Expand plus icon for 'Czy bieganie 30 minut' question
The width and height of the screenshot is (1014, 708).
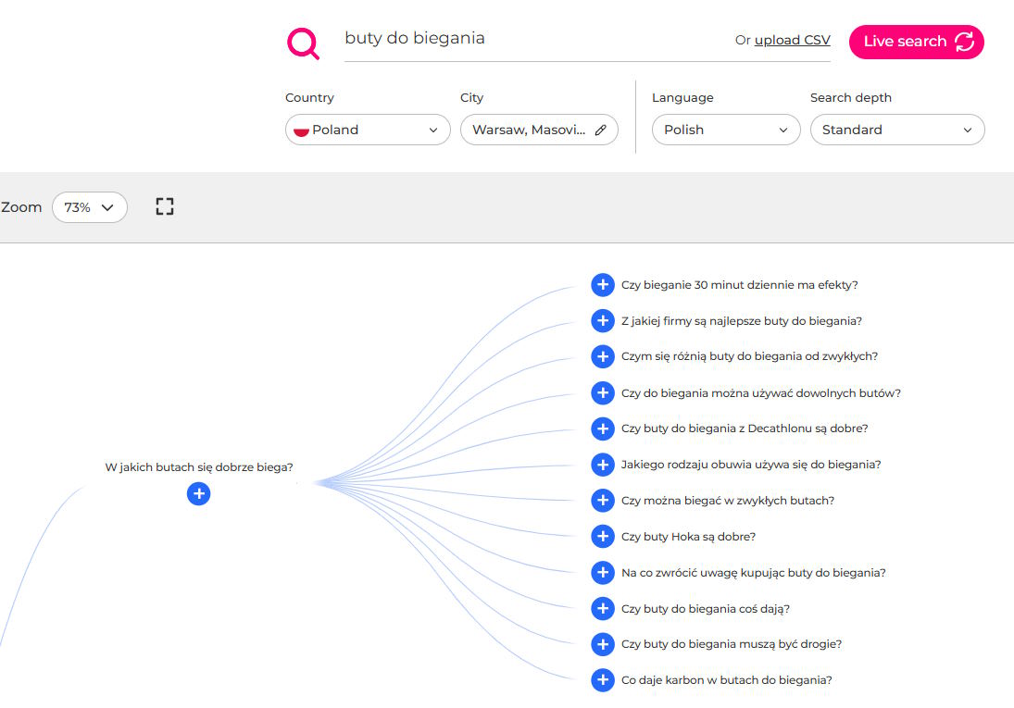coord(603,285)
